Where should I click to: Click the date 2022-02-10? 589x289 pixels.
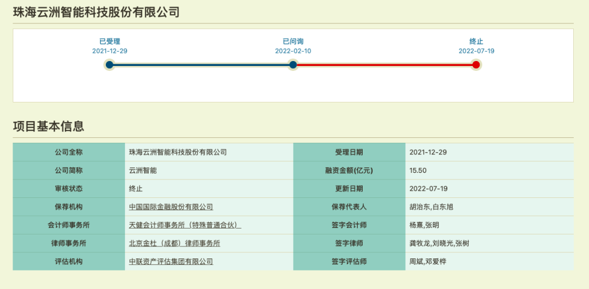tap(293, 51)
